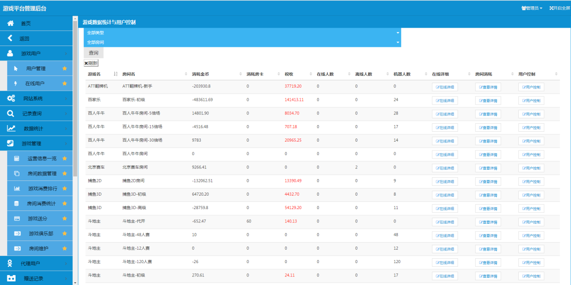Viewport: 571px width, 285px height.
Task: Toggle the star next to 在线用户
Action: pos(65,84)
